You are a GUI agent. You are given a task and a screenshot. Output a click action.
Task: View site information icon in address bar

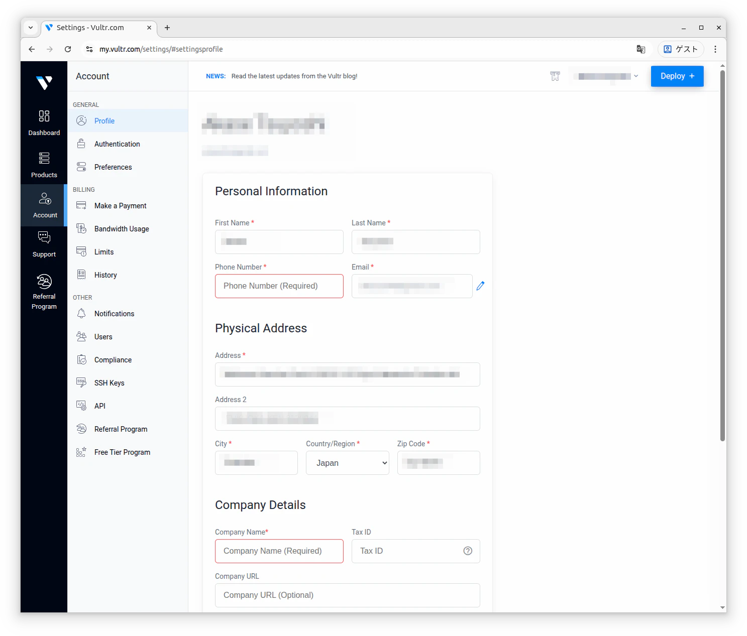tap(89, 49)
